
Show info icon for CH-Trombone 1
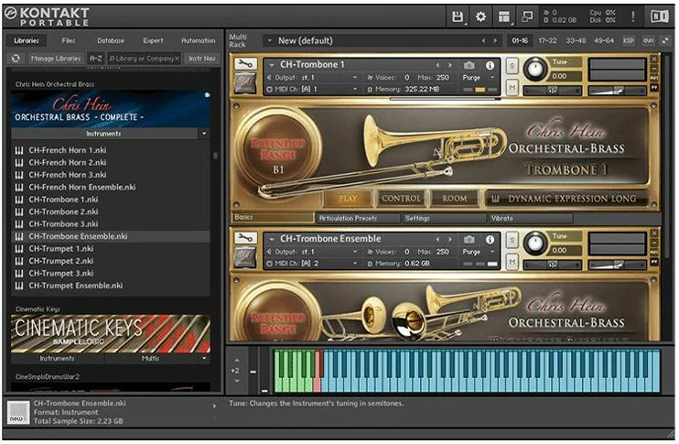(490, 65)
